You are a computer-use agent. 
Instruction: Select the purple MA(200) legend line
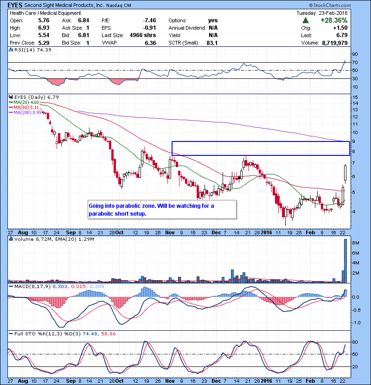click(11, 113)
